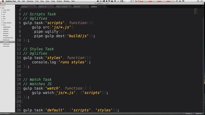Expand the node_modules folder

pyautogui.click(x=2, y=23)
